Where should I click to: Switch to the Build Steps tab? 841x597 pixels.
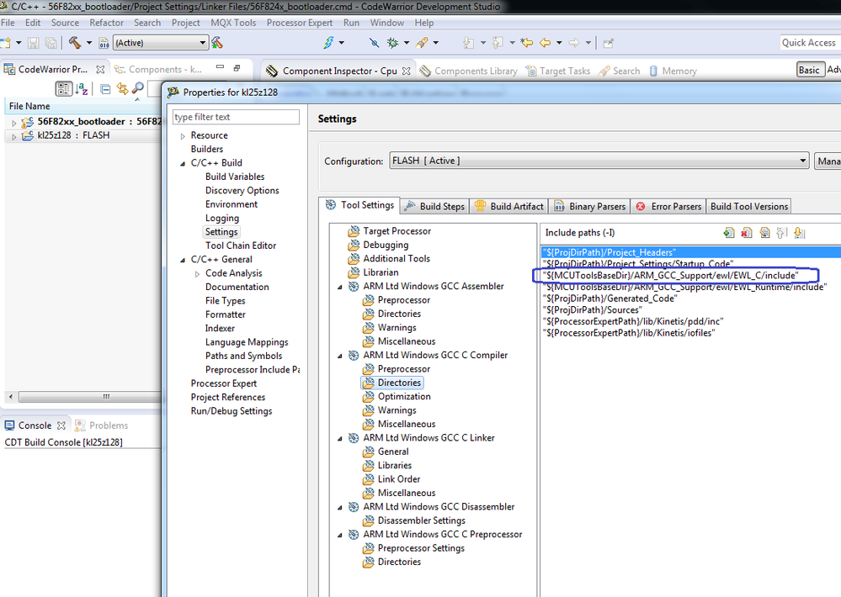[x=435, y=206]
